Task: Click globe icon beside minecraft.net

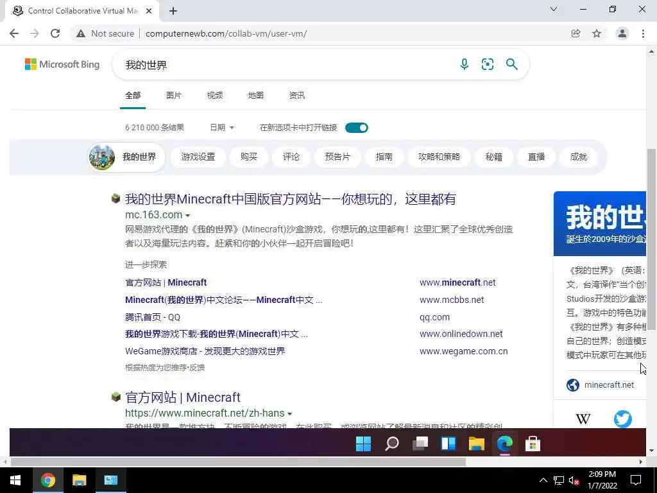Action: point(573,385)
